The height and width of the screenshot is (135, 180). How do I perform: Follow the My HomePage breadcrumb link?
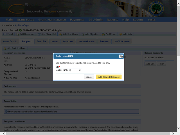pos(22,25)
